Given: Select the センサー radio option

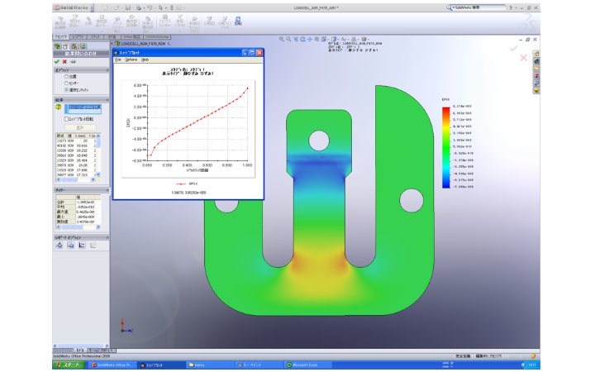Looking at the screenshot, I should [x=66, y=83].
